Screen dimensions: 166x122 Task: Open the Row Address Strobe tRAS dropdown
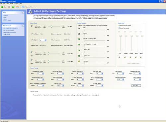(x=43, y=74)
